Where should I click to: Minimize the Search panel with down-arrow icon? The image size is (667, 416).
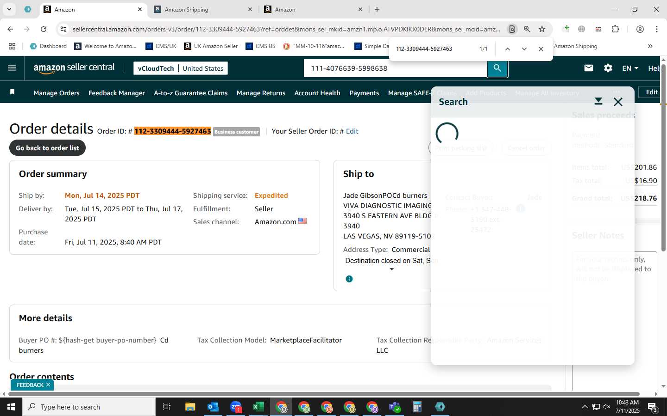point(598,101)
